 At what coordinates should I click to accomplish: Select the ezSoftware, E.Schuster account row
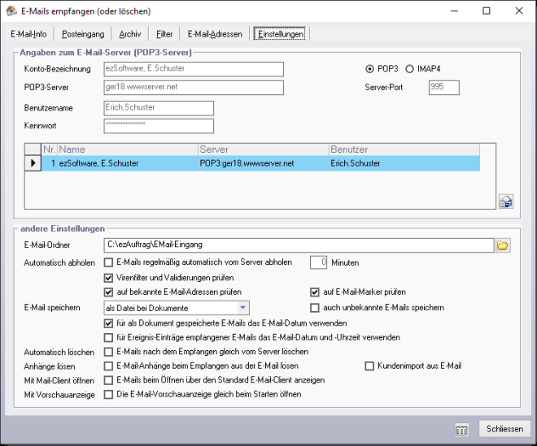(x=127, y=163)
